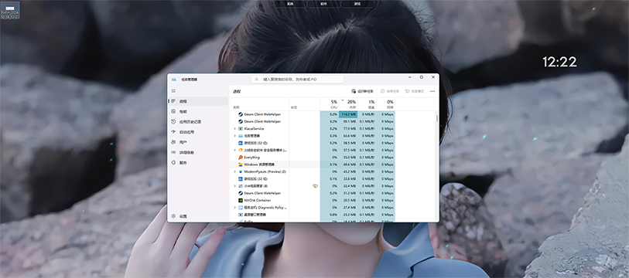Select the NVIDIA Container process name
This screenshot has width=629, height=278.
(x=257, y=200)
